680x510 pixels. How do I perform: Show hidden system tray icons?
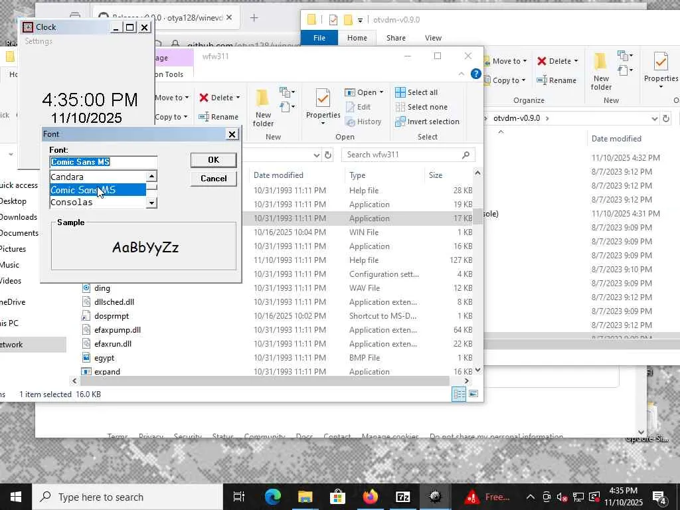pyautogui.click(x=530, y=497)
